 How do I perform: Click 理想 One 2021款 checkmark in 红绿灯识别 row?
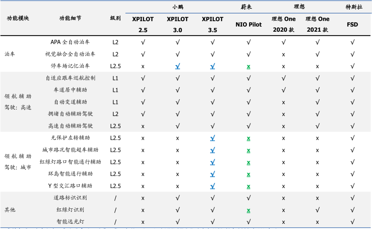pyautogui.click(x=318, y=210)
